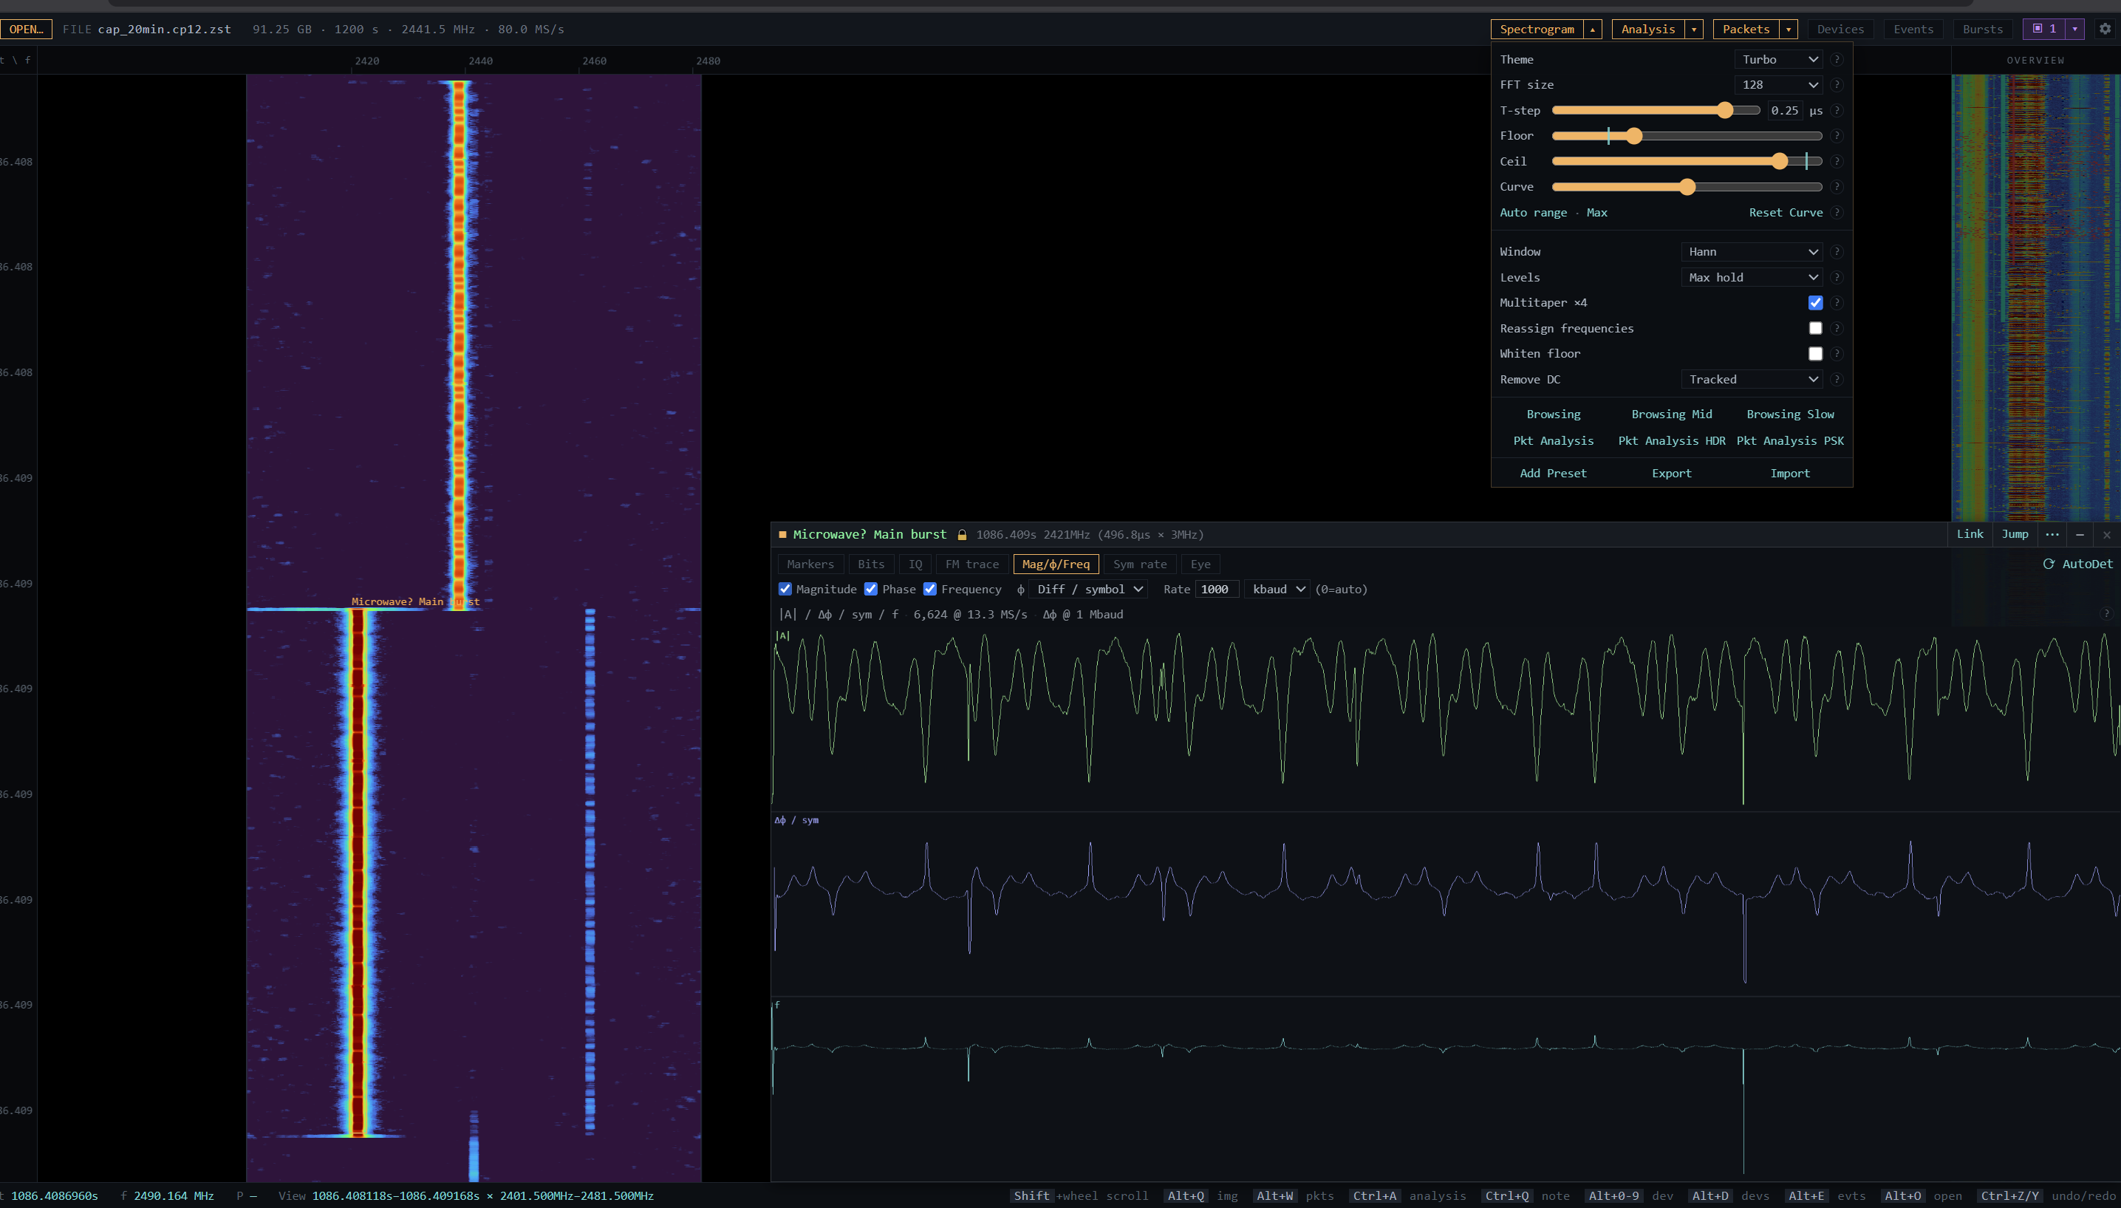Image resolution: width=2121 pixels, height=1208 pixels.
Task: Switch to the FM trace tab
Action: click(x=972, y=564)
